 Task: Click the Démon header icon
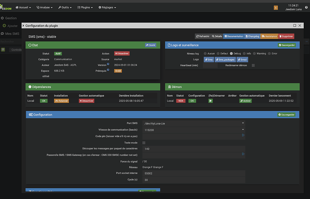pos(169,87)
